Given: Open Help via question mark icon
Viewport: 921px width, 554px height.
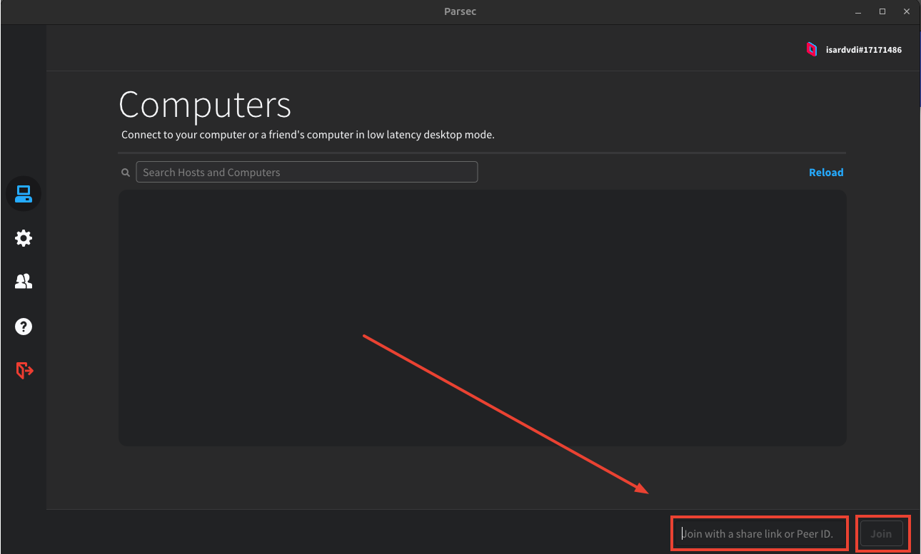Looking at the screenshot, I should click(24, 327).
